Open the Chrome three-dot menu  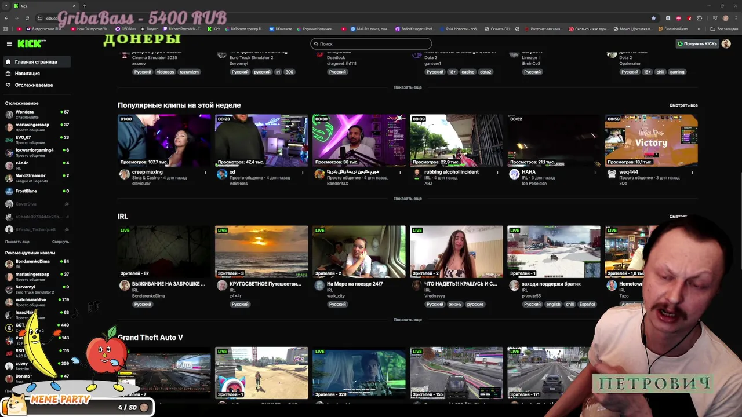pyautogui.click(x=735, y=18)
